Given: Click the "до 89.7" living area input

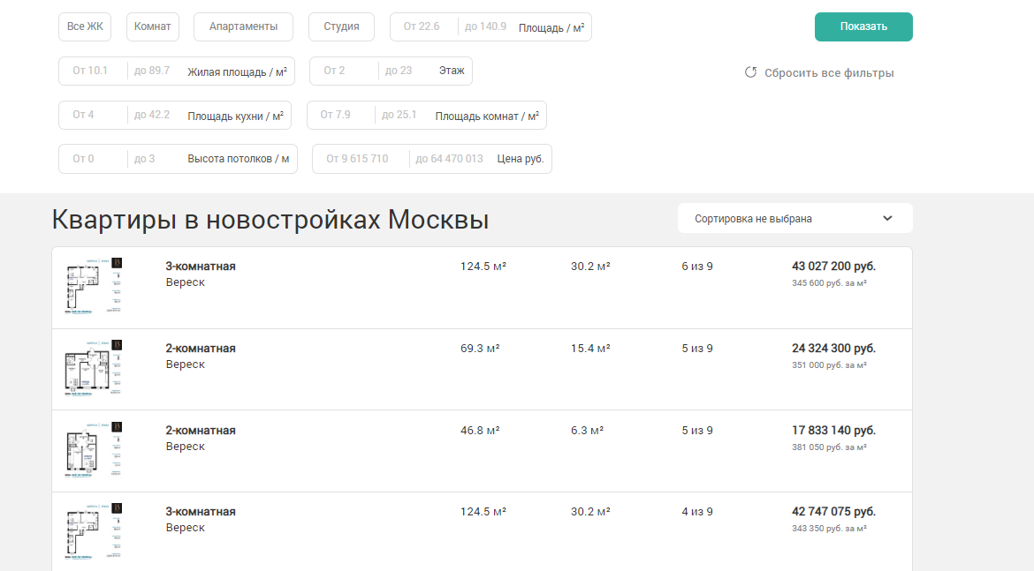Looking at the screenshot, I should coord(152,71).
